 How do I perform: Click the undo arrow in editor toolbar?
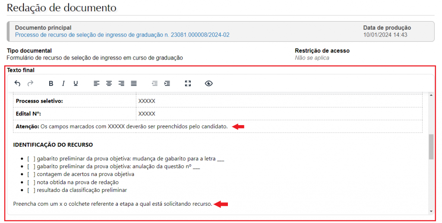[x=17, y=83]
